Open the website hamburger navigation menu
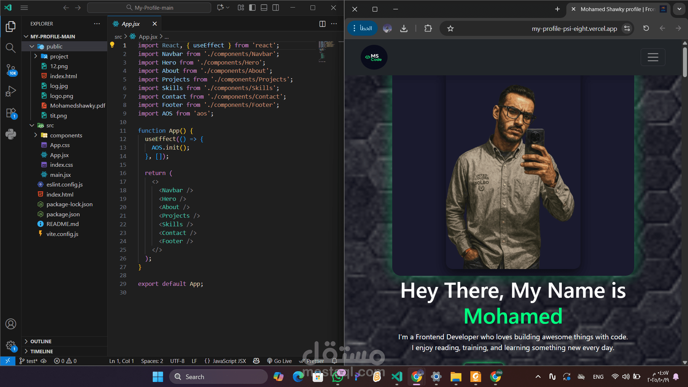688x387 pixels. (x=653, y=57)
